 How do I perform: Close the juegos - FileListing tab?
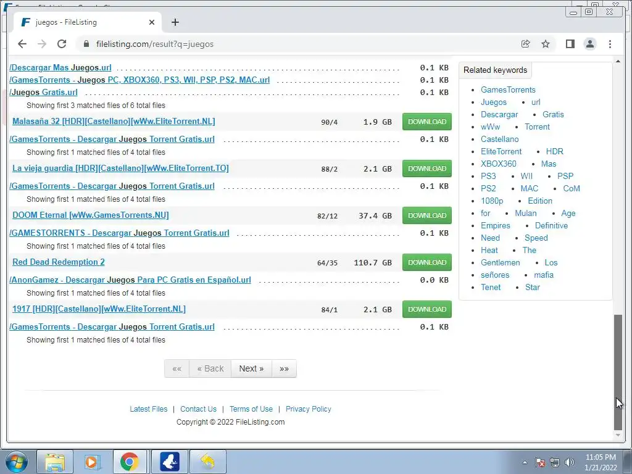(x=152, y=22)
